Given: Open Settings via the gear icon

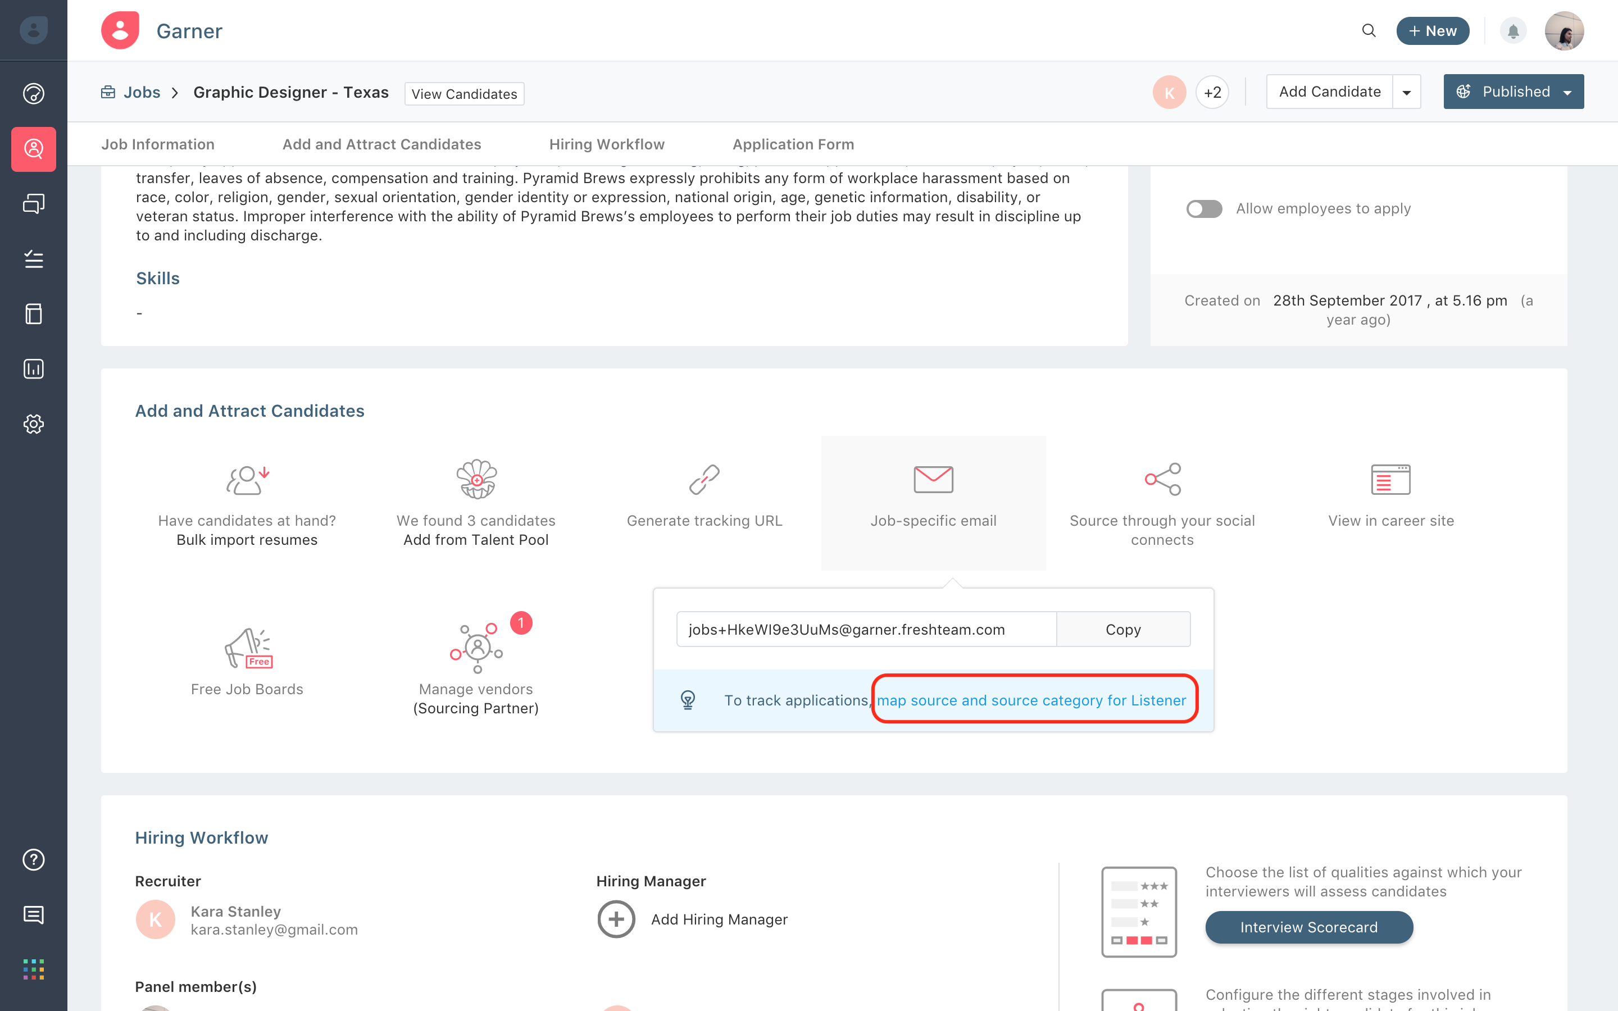Looking at the screenshot, I should 34,424.
